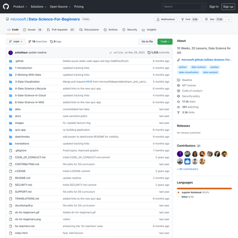238x238 pixels.
Task: Click the pandas topic tag
Action: [214, 67]
